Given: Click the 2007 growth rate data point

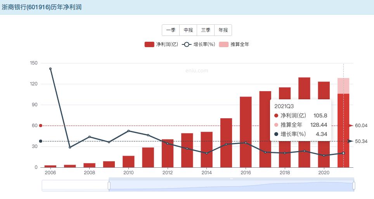Looking at the screenshot, I should point(70,148).
